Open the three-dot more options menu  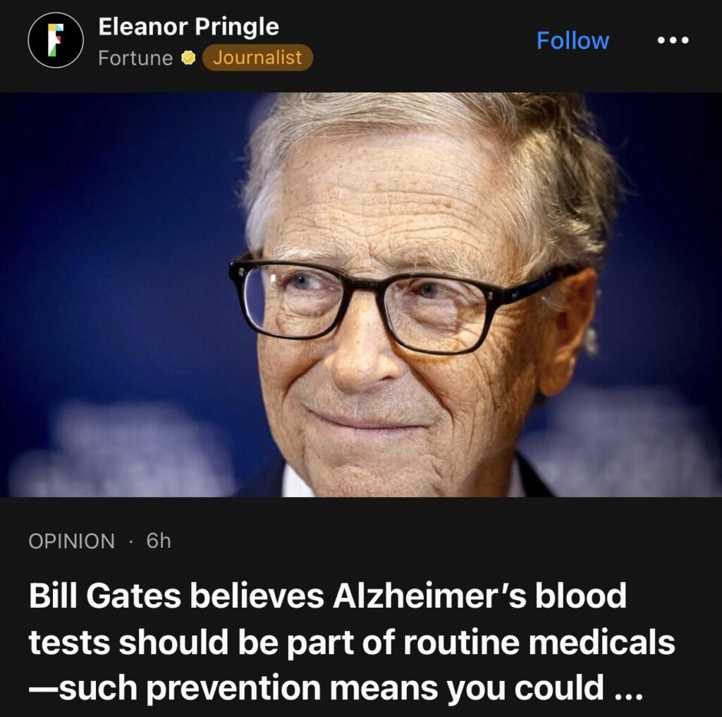[x=673, y=40]
